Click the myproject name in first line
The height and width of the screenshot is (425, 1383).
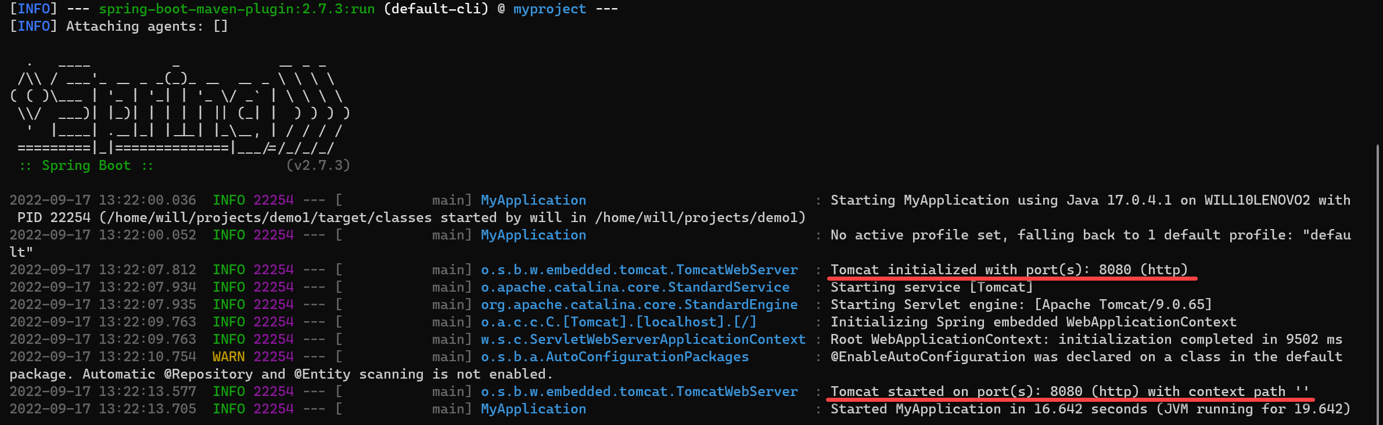click(x=549, y=9)
